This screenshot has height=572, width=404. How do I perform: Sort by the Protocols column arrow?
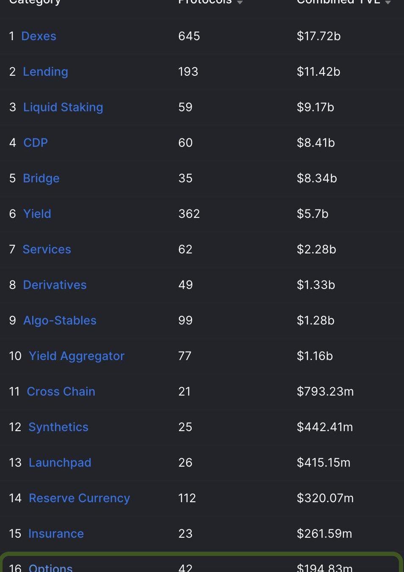[x=240, y=2]
